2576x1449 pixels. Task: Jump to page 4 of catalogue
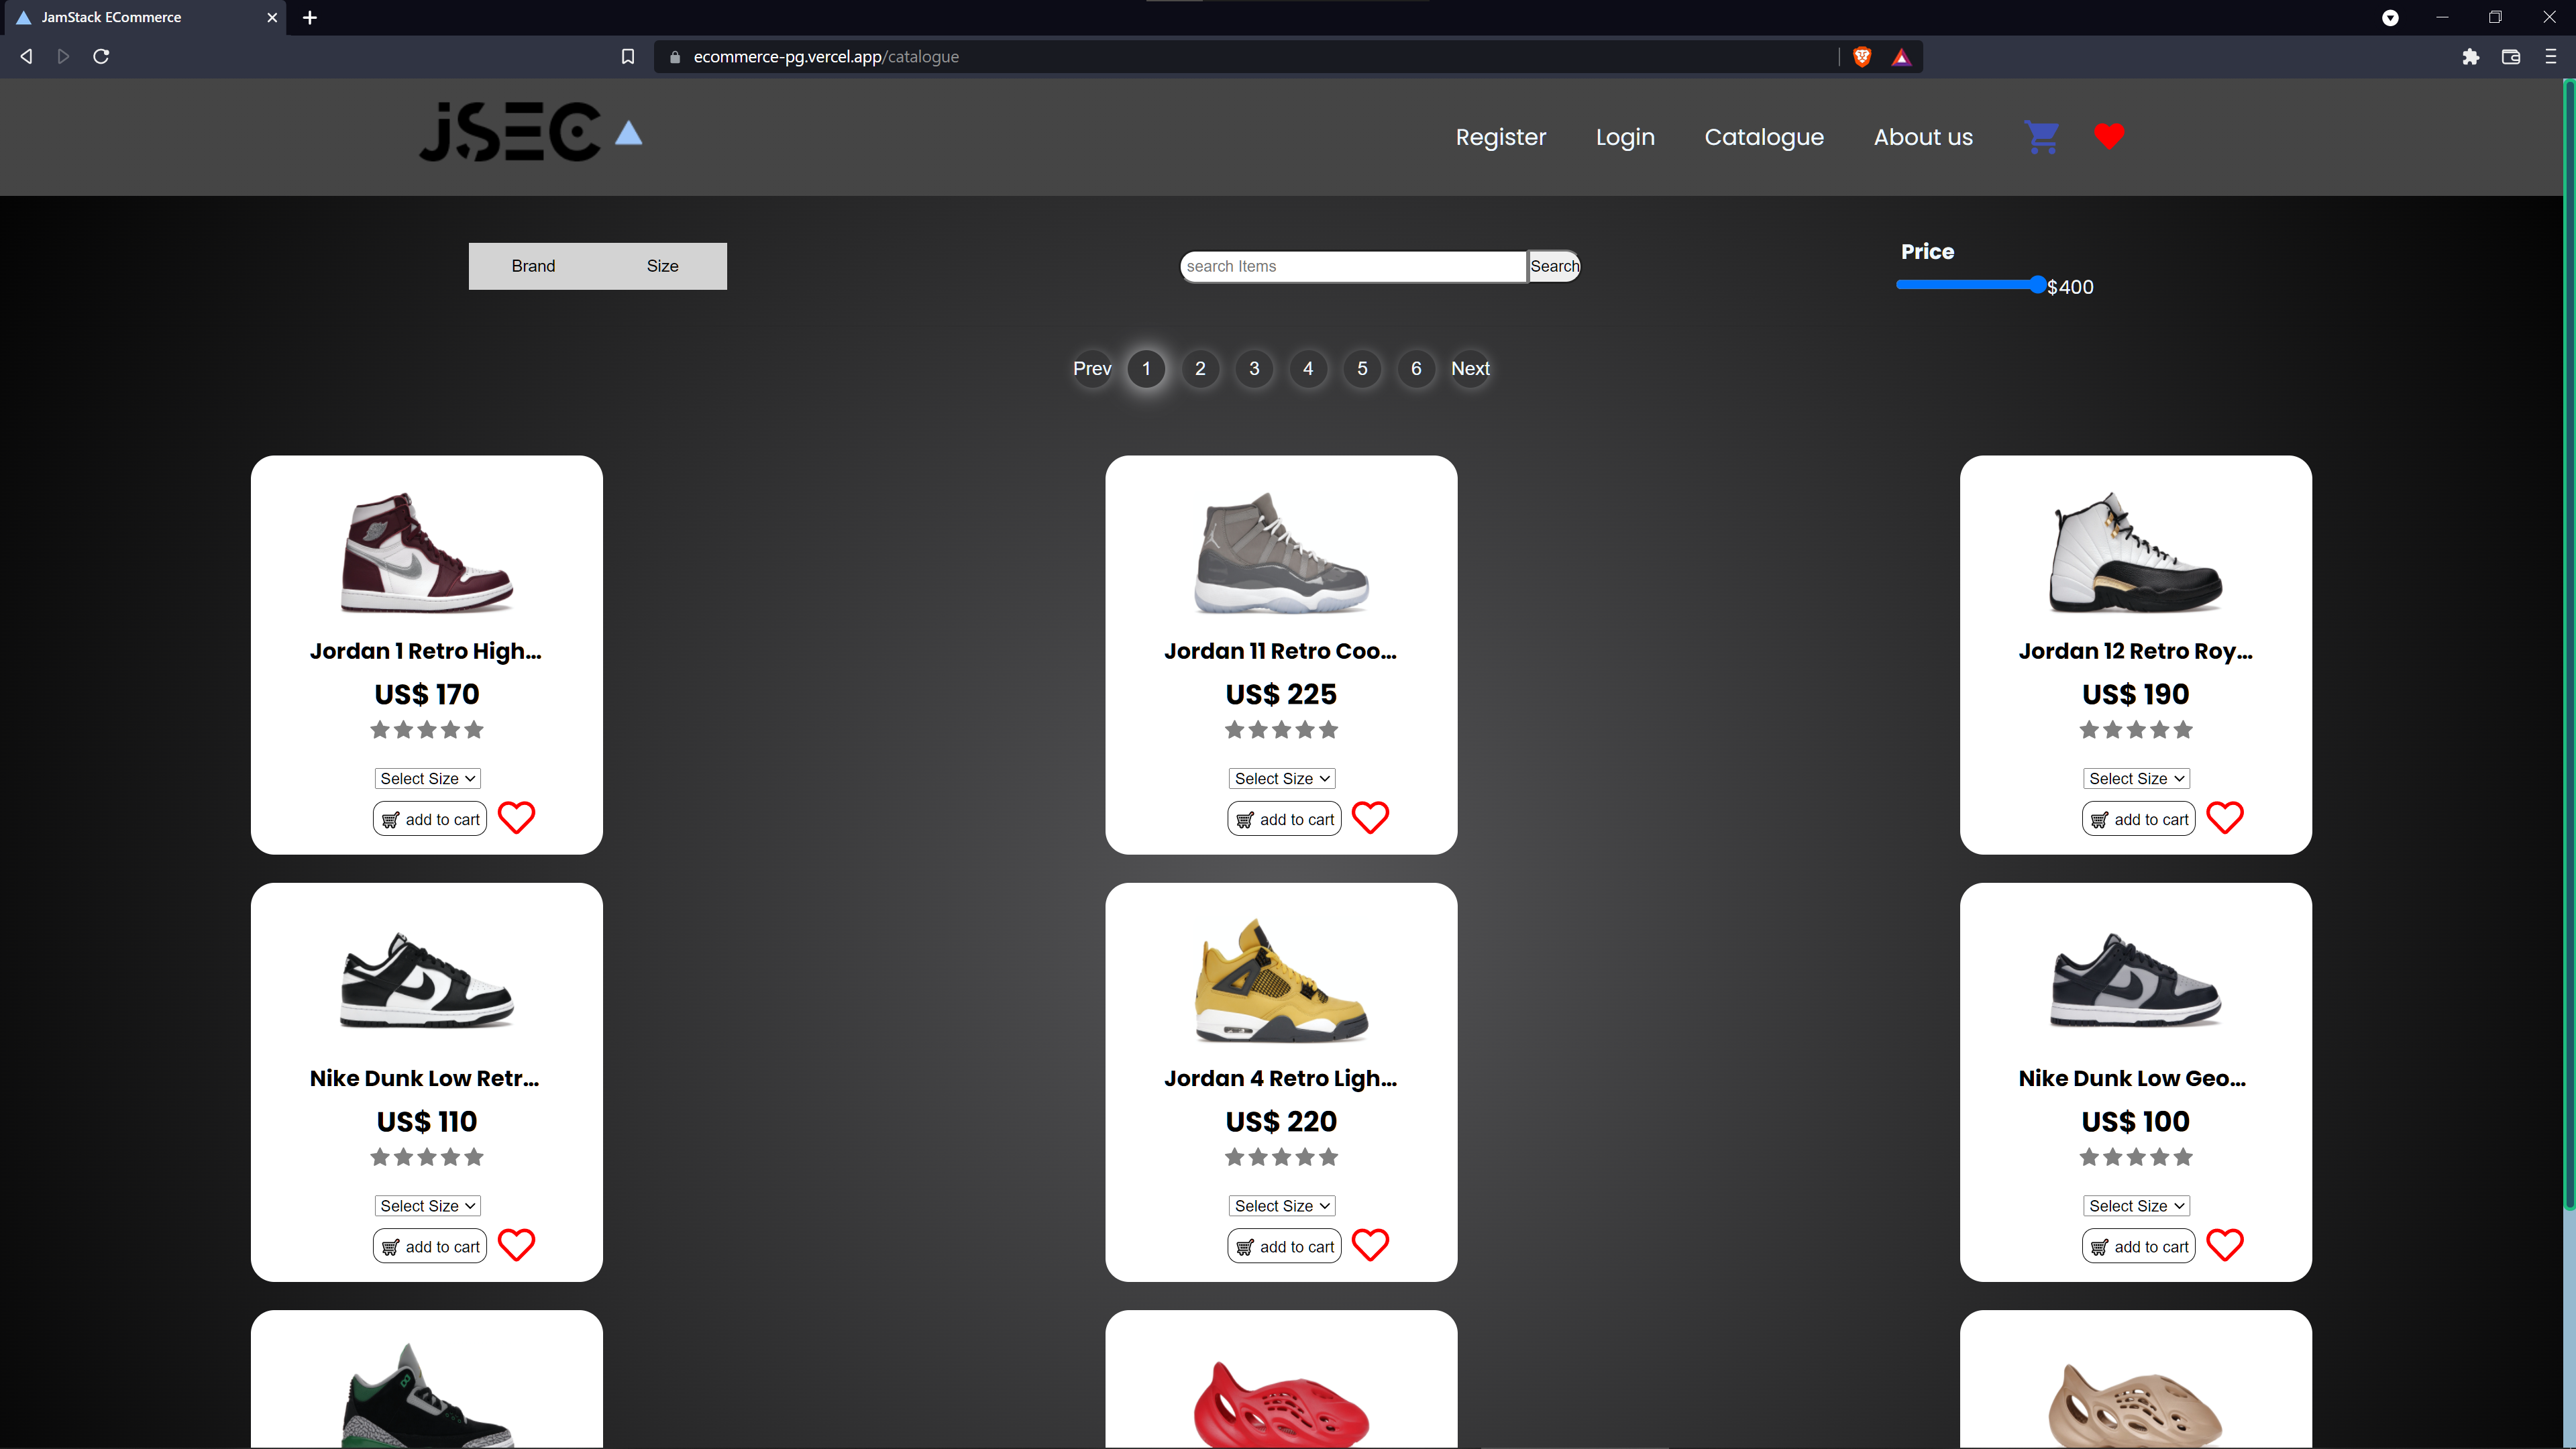coord(1308,368)
